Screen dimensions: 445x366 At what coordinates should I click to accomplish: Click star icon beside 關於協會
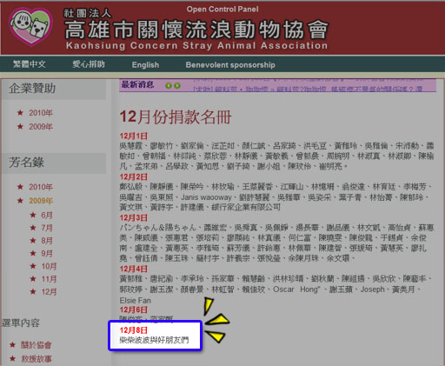pyautogui.click(x=12, y=345)
